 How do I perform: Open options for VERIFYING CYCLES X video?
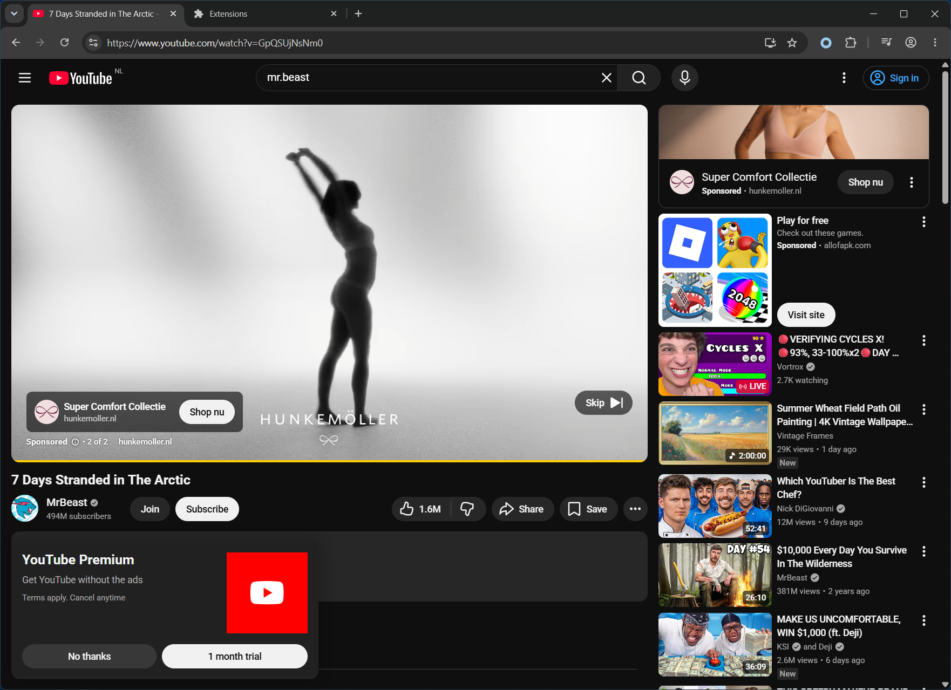tap(924, 340)
